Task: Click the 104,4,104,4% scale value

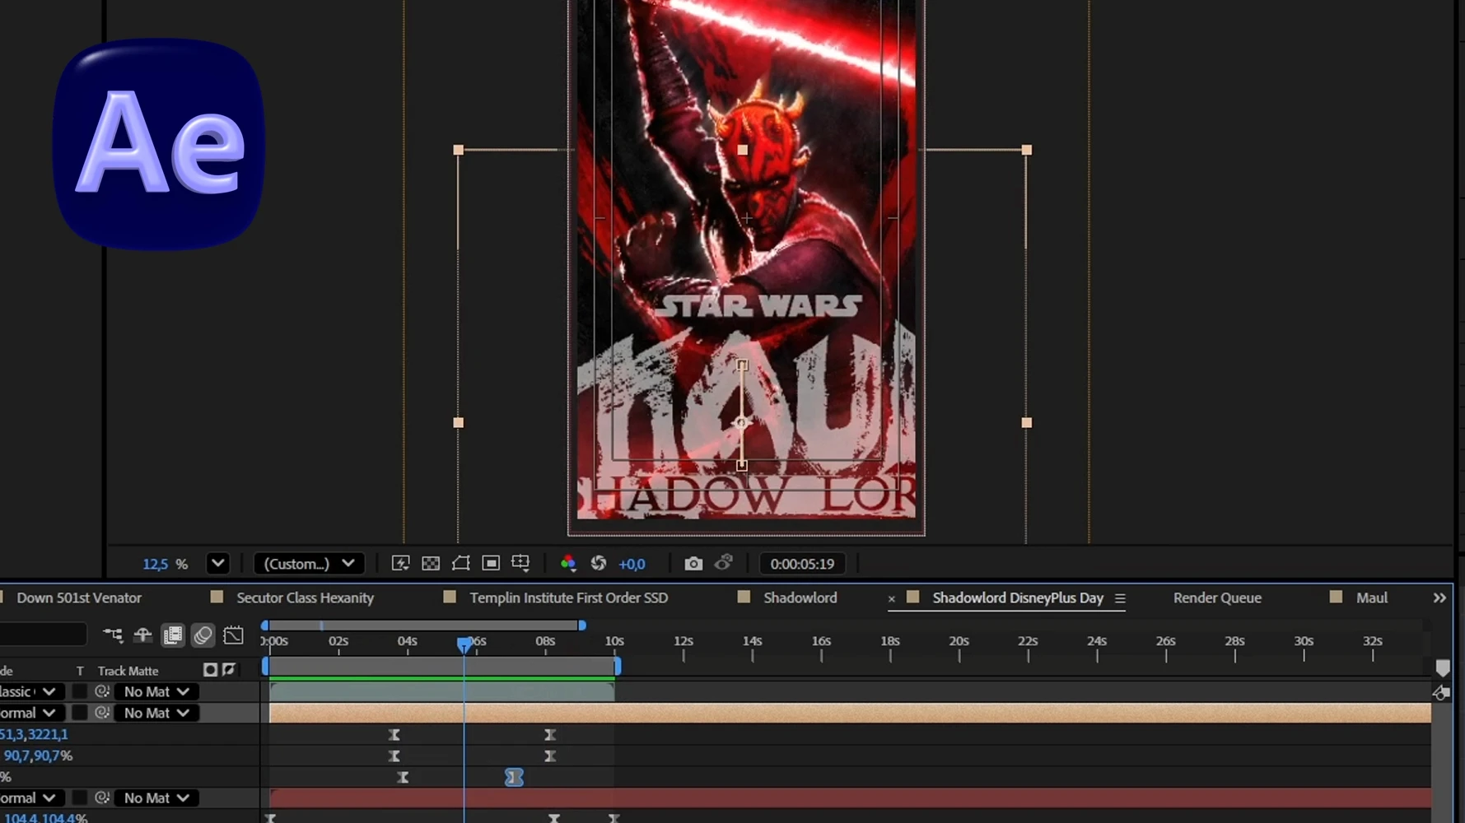Action: pos(45,818)
